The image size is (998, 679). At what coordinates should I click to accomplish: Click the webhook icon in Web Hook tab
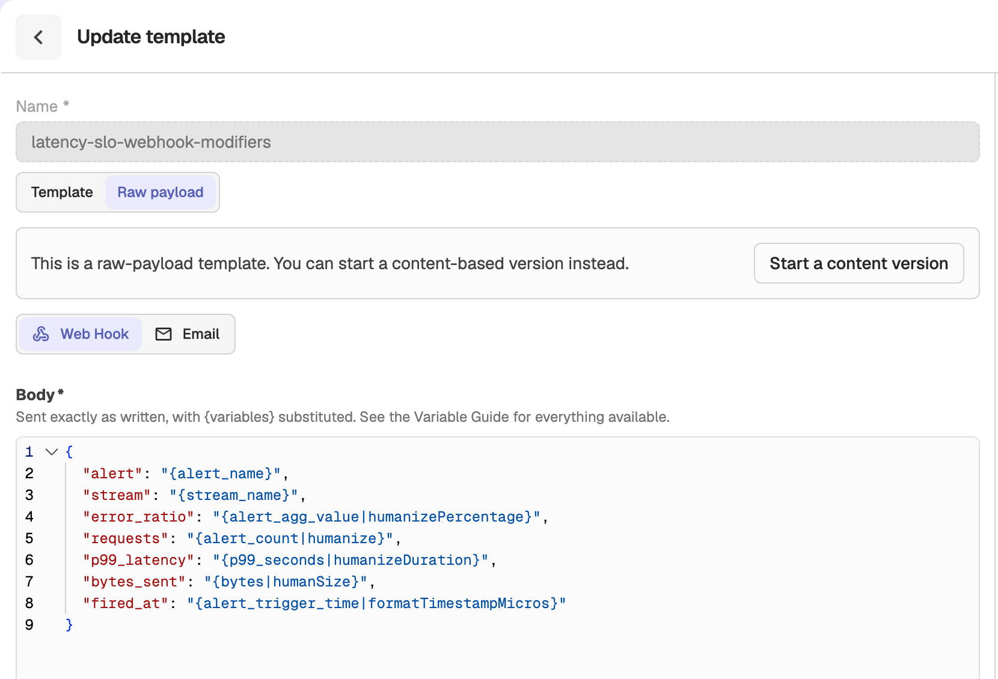tap(41, 334)
